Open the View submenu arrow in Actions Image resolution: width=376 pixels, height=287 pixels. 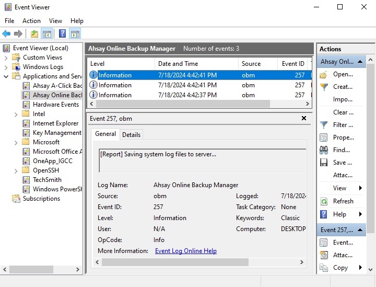point(360,188)
